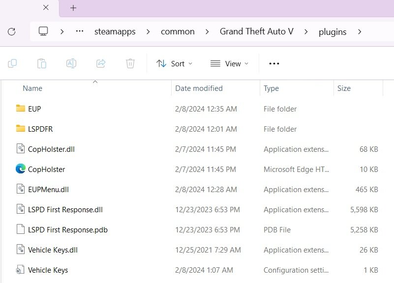The height and width of the screenshot is (283, 394).
Task: Click the 2/8/2024 1:07 AM date
Action: click(204, 270)
